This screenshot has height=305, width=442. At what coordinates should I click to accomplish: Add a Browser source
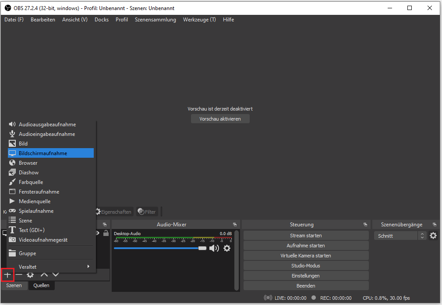coord(51,163)
